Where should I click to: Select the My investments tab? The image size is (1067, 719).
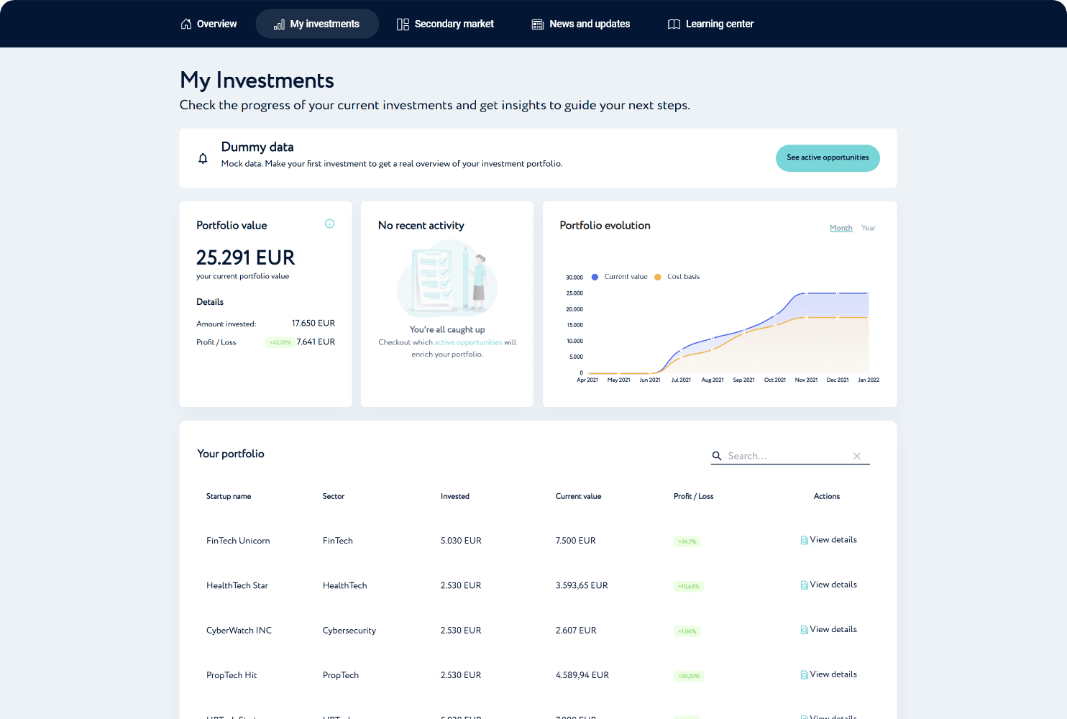coord(317,24)
